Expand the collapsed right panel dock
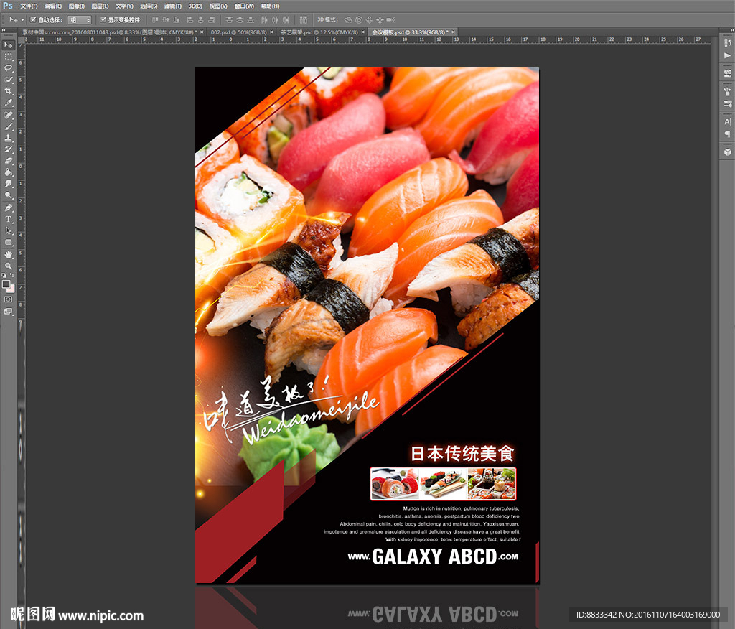 731,30
